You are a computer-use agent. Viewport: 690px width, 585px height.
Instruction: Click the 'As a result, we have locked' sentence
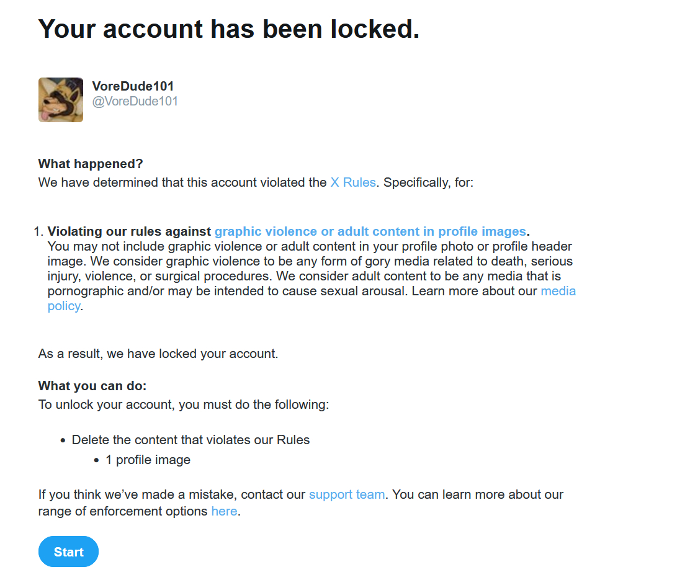click(158, 354)
